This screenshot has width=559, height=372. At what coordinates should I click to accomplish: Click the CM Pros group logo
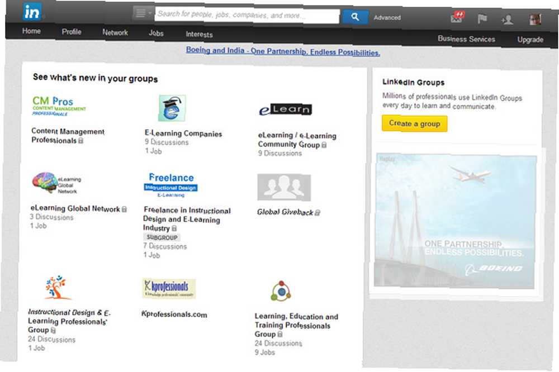pyautogui.click(x=59, y=106)
